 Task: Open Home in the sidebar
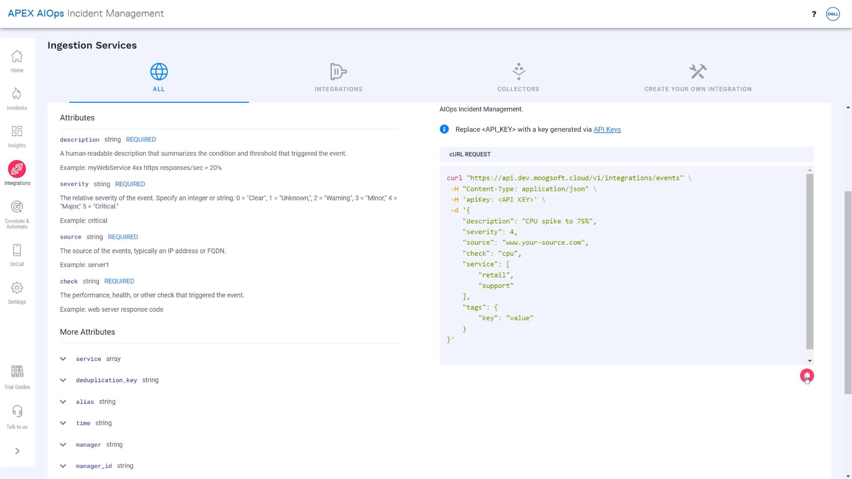click(17, 62)
